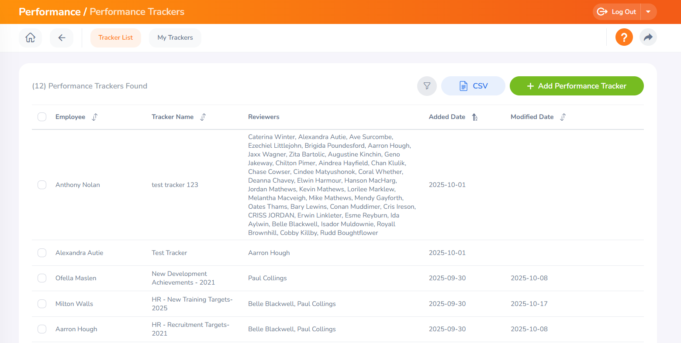The height and width of the screenshot is (343, 681).
Task: Go back using the left arrow icon
Action: [x=62, y=38]
